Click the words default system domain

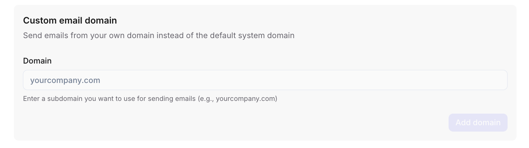pyautogui.click(x=252, y=36)
